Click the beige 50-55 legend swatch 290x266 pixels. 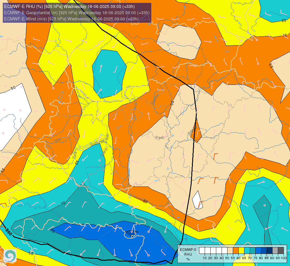click(230, 251)
